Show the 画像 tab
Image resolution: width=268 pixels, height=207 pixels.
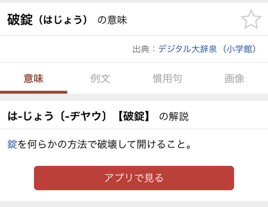[x=234, y=78]
